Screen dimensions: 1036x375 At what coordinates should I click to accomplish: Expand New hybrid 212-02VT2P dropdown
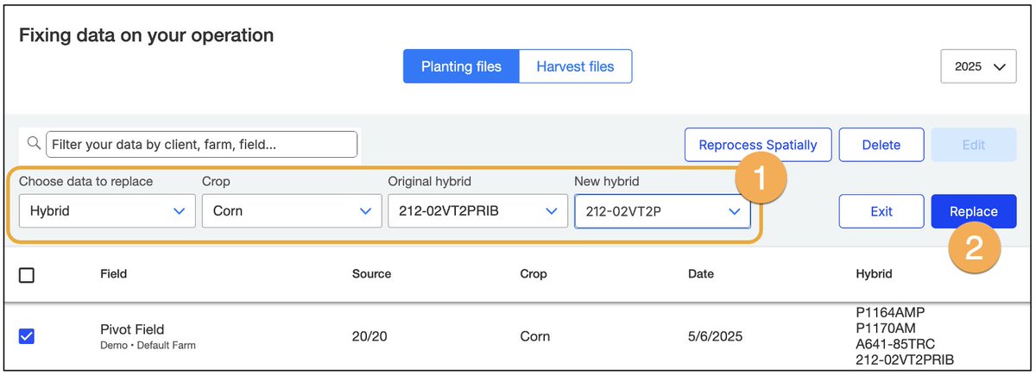(663, 210)
